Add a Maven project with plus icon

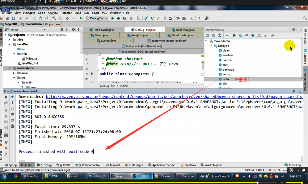(227, 35)
